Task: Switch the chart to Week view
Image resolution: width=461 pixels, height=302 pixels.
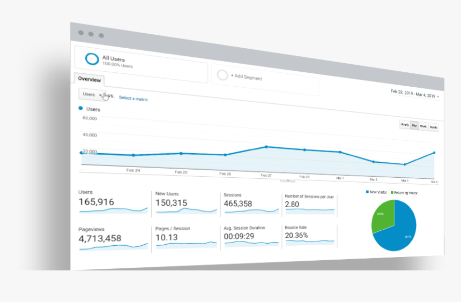Action: [x=423, y=126]
